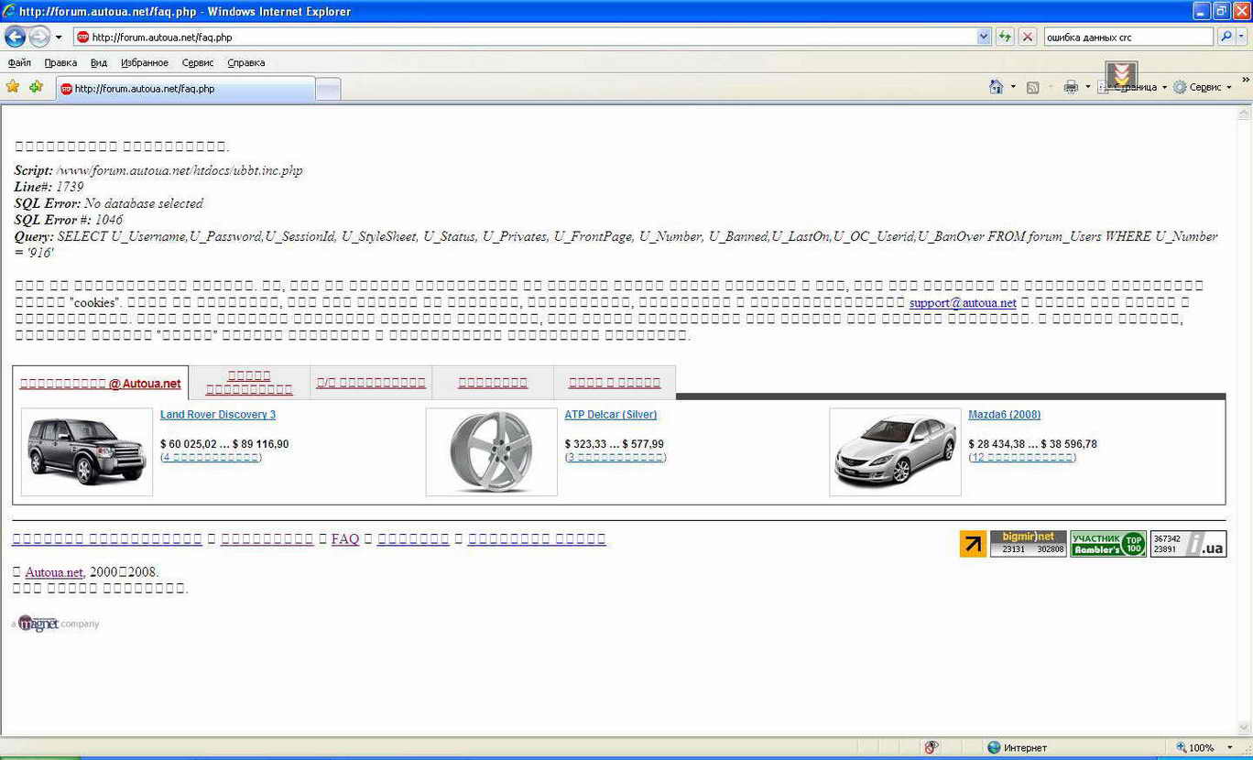Open the Favorites Center star icon

tap(13, 87)
